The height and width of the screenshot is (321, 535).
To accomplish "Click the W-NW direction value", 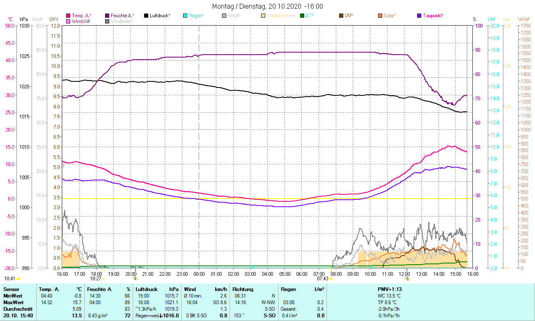I will coord(268,303).
